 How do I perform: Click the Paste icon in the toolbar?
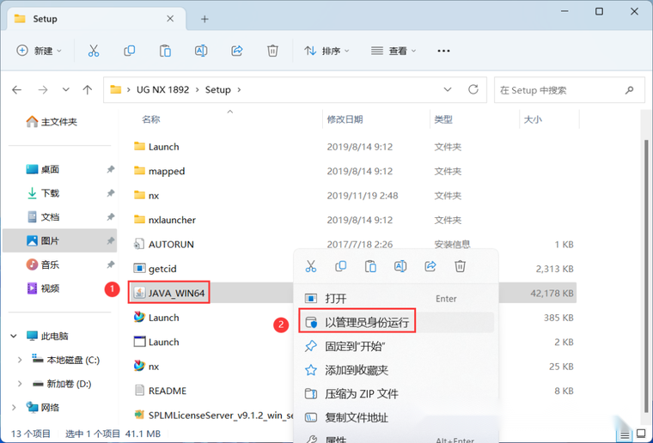[x=165, y=51]
